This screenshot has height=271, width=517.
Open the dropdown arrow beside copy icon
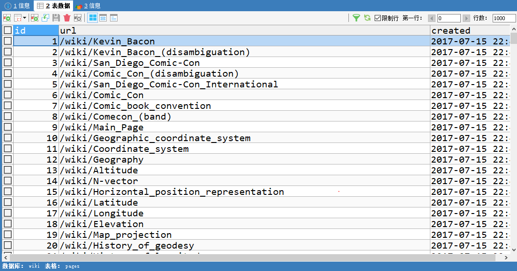coord(24,18)
